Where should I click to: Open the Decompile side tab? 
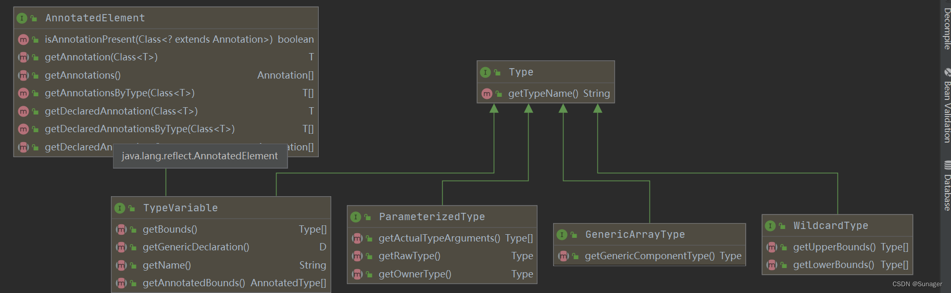coord(946,29)
